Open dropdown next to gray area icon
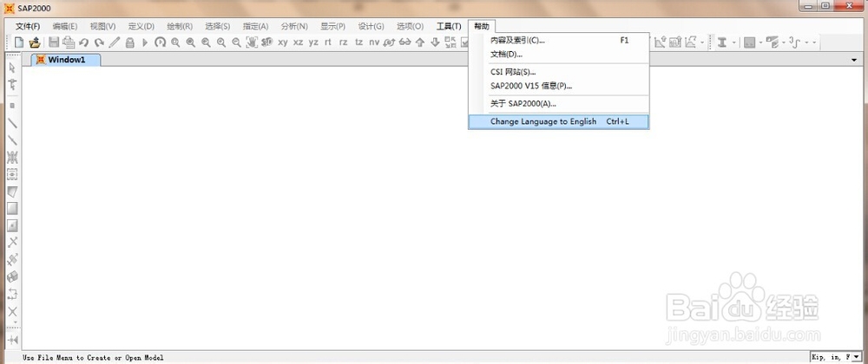Image resolution: width=868 pixels, height=364 pixels. pyautogui.click(x=760, y=42)
